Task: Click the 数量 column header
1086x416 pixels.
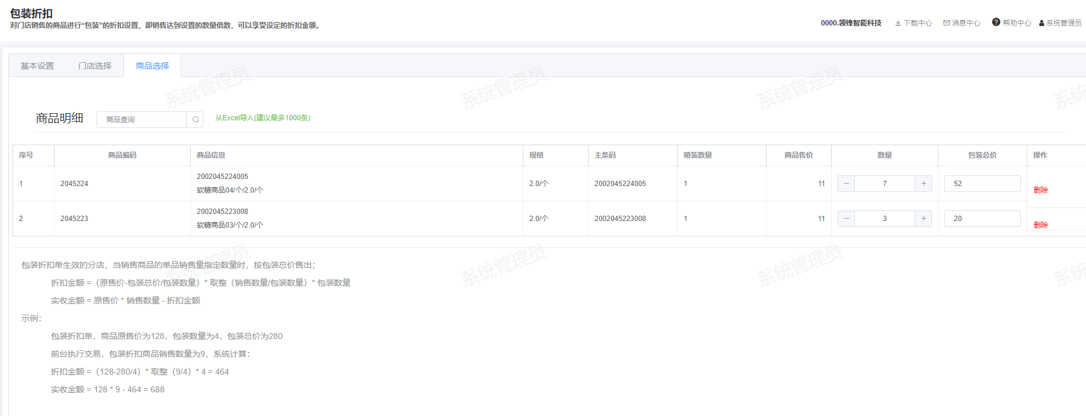Action: coord(884,155)
